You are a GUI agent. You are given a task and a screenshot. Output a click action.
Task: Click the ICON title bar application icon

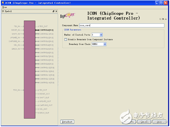pyautogui.click(x=3, y=3)
